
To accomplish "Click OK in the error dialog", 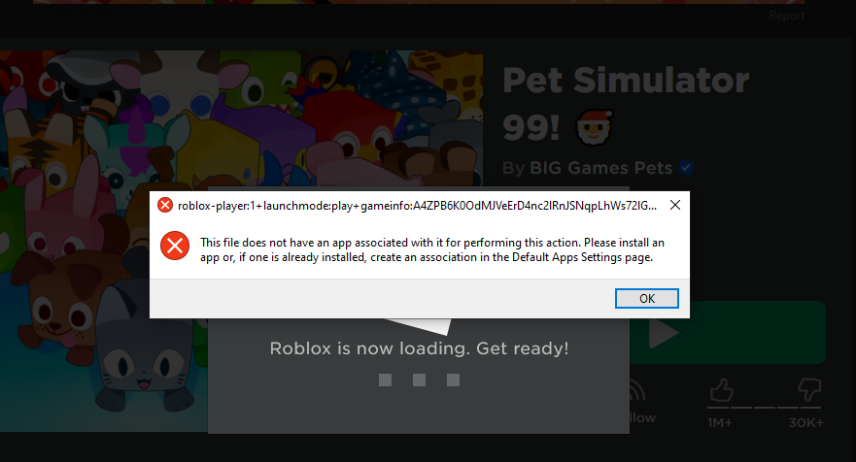I will (647, 298).
